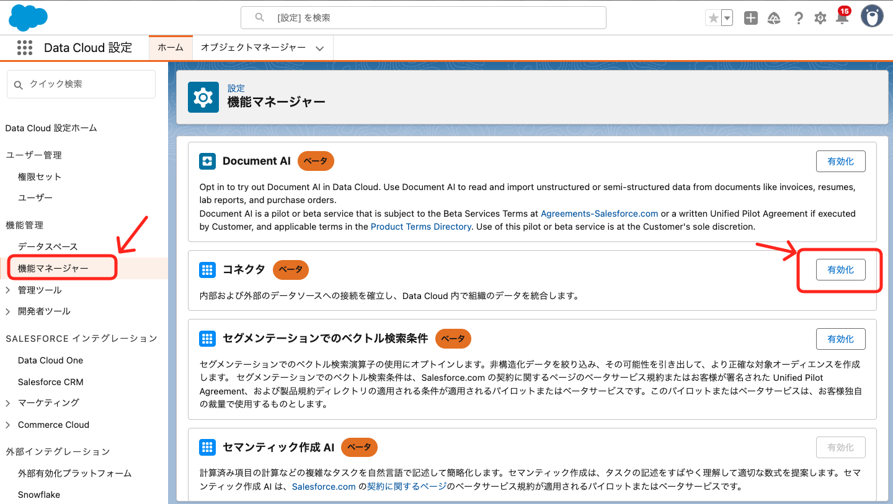Select ユーザー in sidebar

35,198
